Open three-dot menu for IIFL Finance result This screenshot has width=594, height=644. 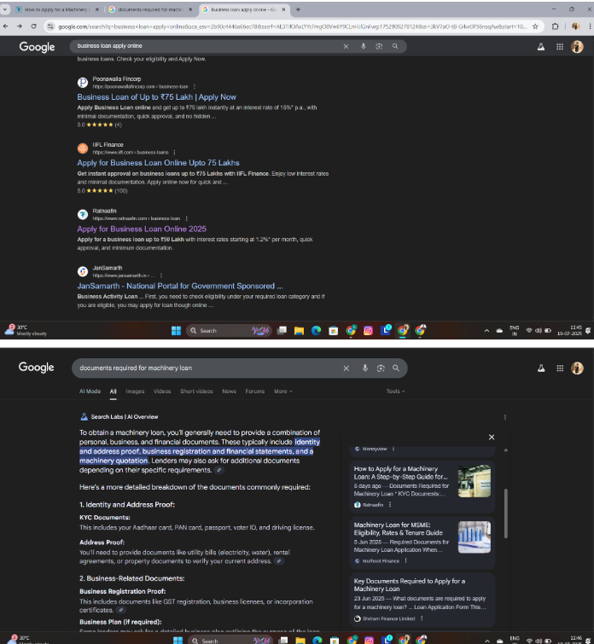[174, 153]
